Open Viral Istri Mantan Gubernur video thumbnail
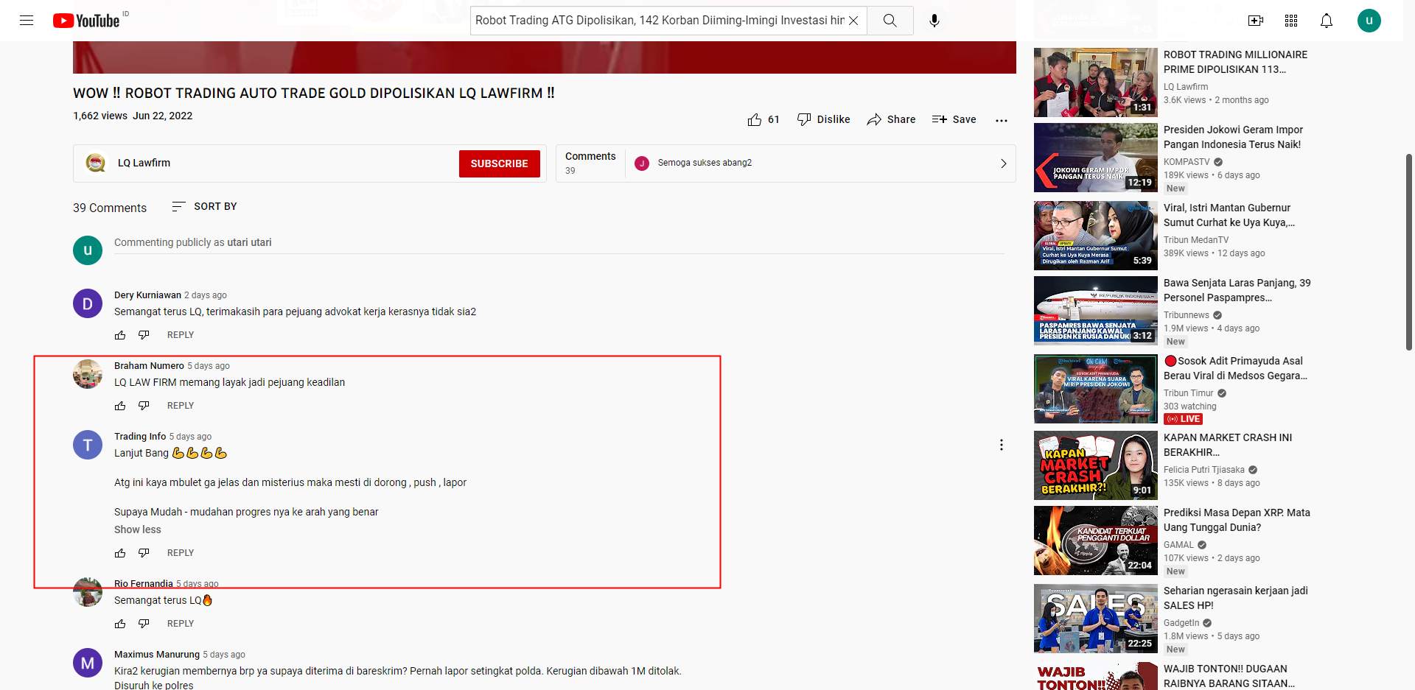Screen dimensions: 1415x690 (1096, 236)
